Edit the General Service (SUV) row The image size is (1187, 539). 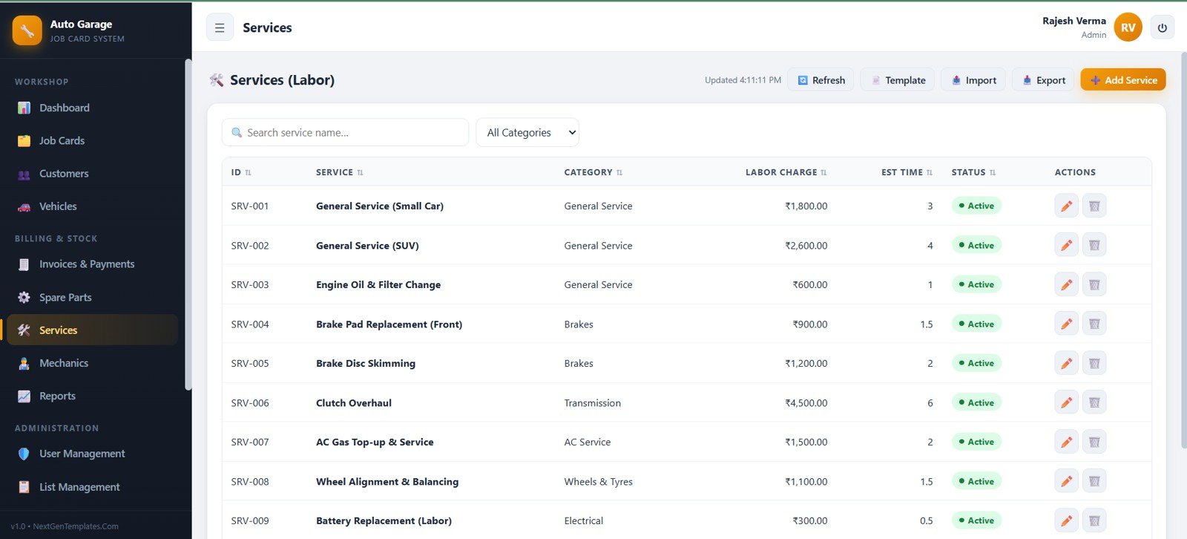1066,245
